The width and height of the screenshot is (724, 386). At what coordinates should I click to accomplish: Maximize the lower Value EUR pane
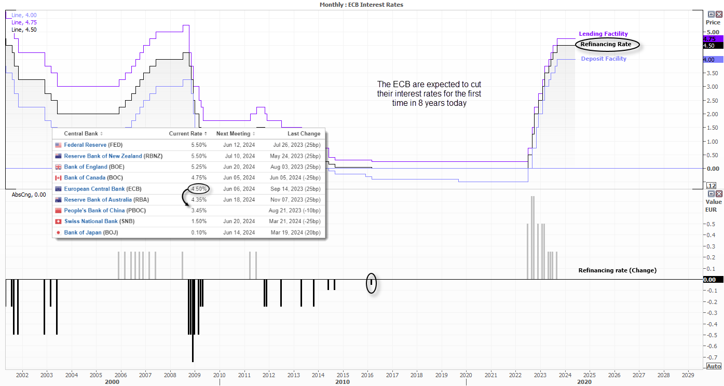point(711,194)
